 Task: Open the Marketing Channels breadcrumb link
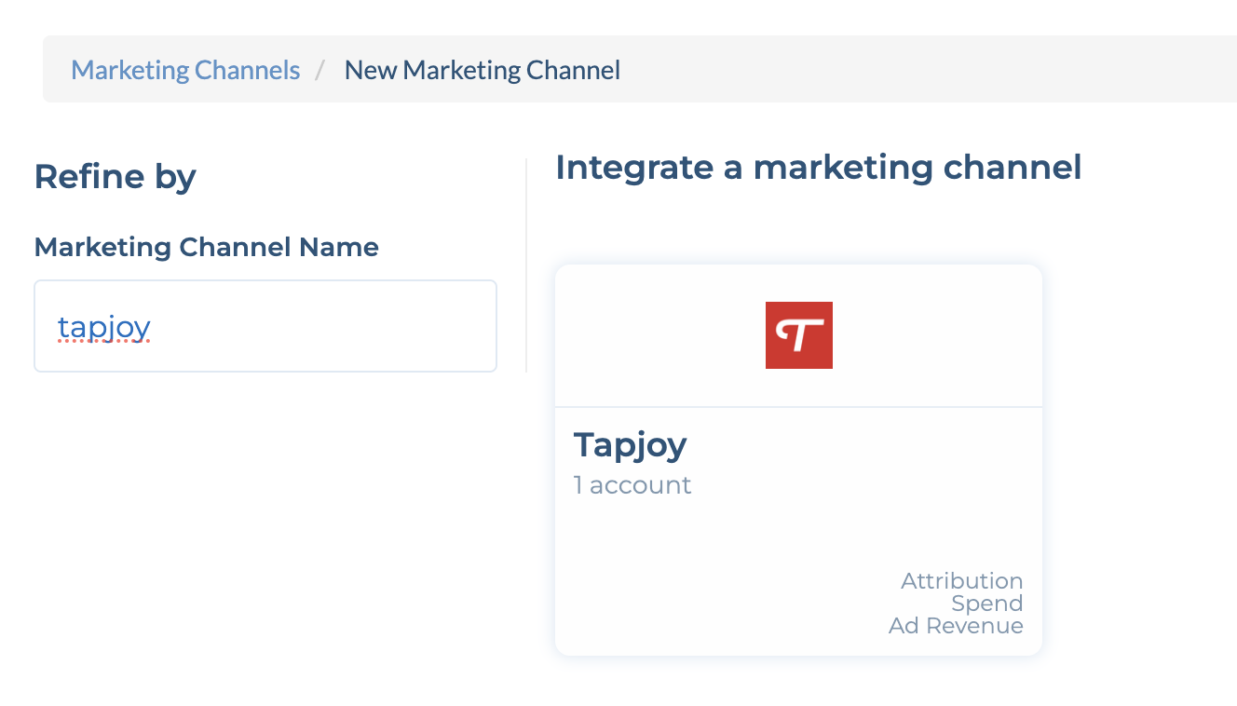(x=185, y=70)
